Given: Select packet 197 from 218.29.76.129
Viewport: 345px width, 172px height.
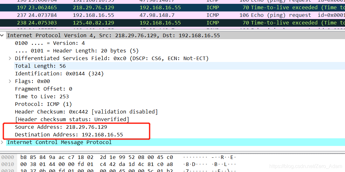Looking at the screenshot, I should (172, 8).
